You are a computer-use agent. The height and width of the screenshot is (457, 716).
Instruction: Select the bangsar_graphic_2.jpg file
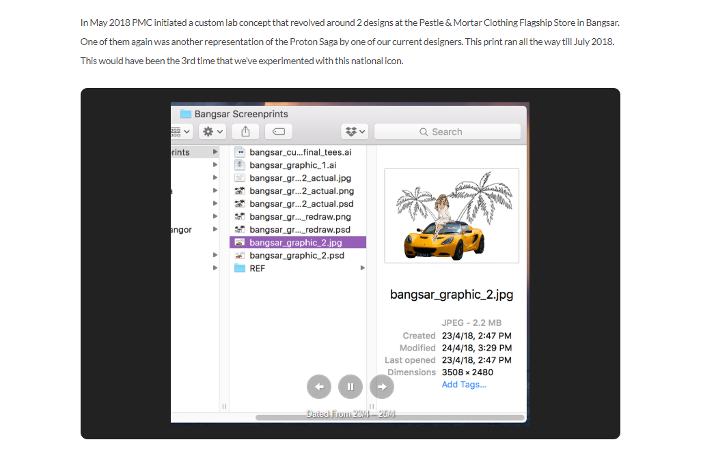[296, 242]
